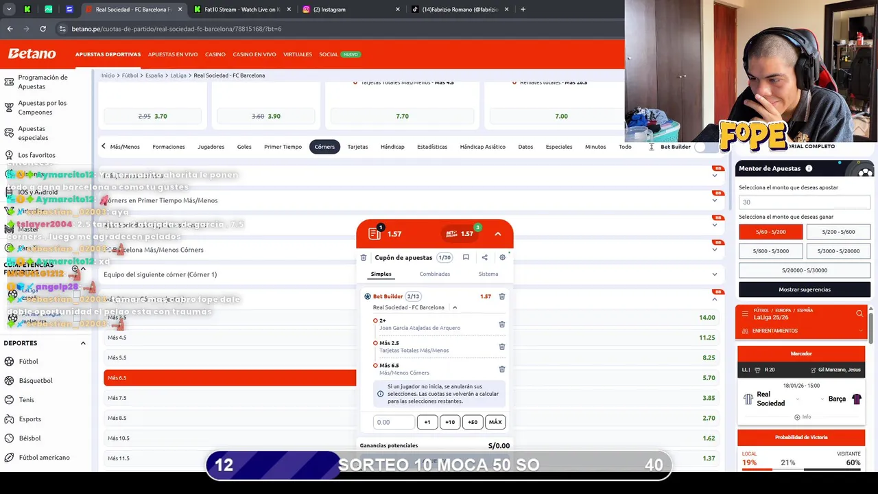The image size is (878, 494).
Task: Click Mostrar sugerencias button
Action: coord(805,290)
